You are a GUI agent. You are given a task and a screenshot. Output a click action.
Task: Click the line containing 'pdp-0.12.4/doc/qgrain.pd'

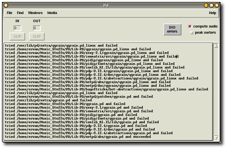(x=80, y=129)
